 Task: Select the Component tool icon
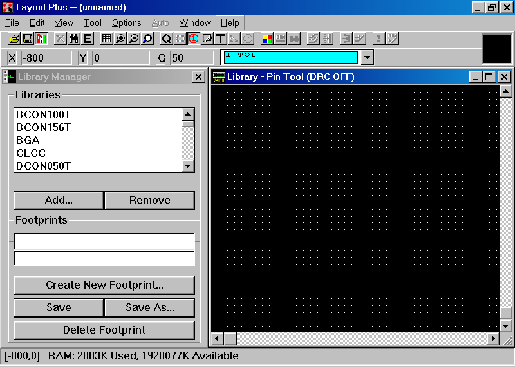[x=180, y=39]
